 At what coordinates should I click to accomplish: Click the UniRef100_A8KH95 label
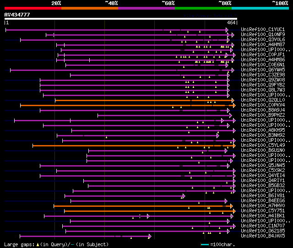(x=263, y=130)
